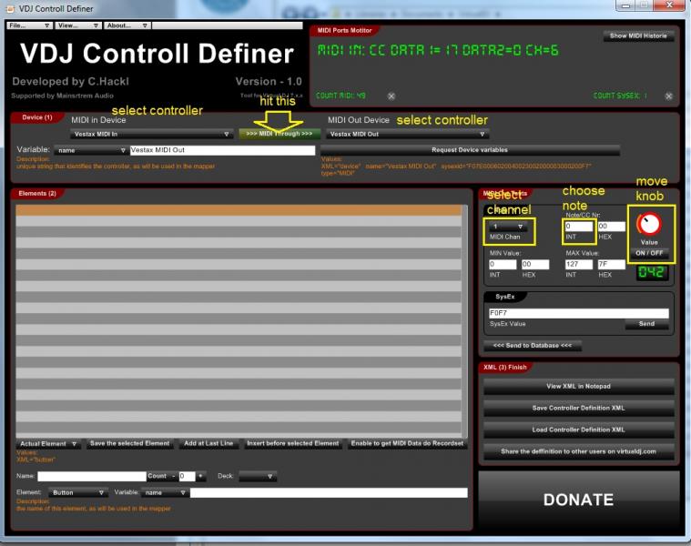Open the View... menu
691x546 pixels.
(78, 25)
